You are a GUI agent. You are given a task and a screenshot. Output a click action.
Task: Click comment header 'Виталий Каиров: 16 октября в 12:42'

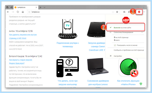coord(26,56)
